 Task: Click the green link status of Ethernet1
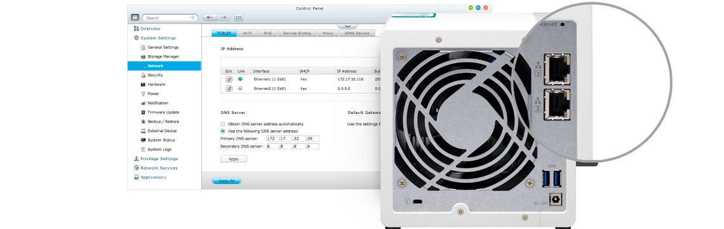(x=240, y=78)
